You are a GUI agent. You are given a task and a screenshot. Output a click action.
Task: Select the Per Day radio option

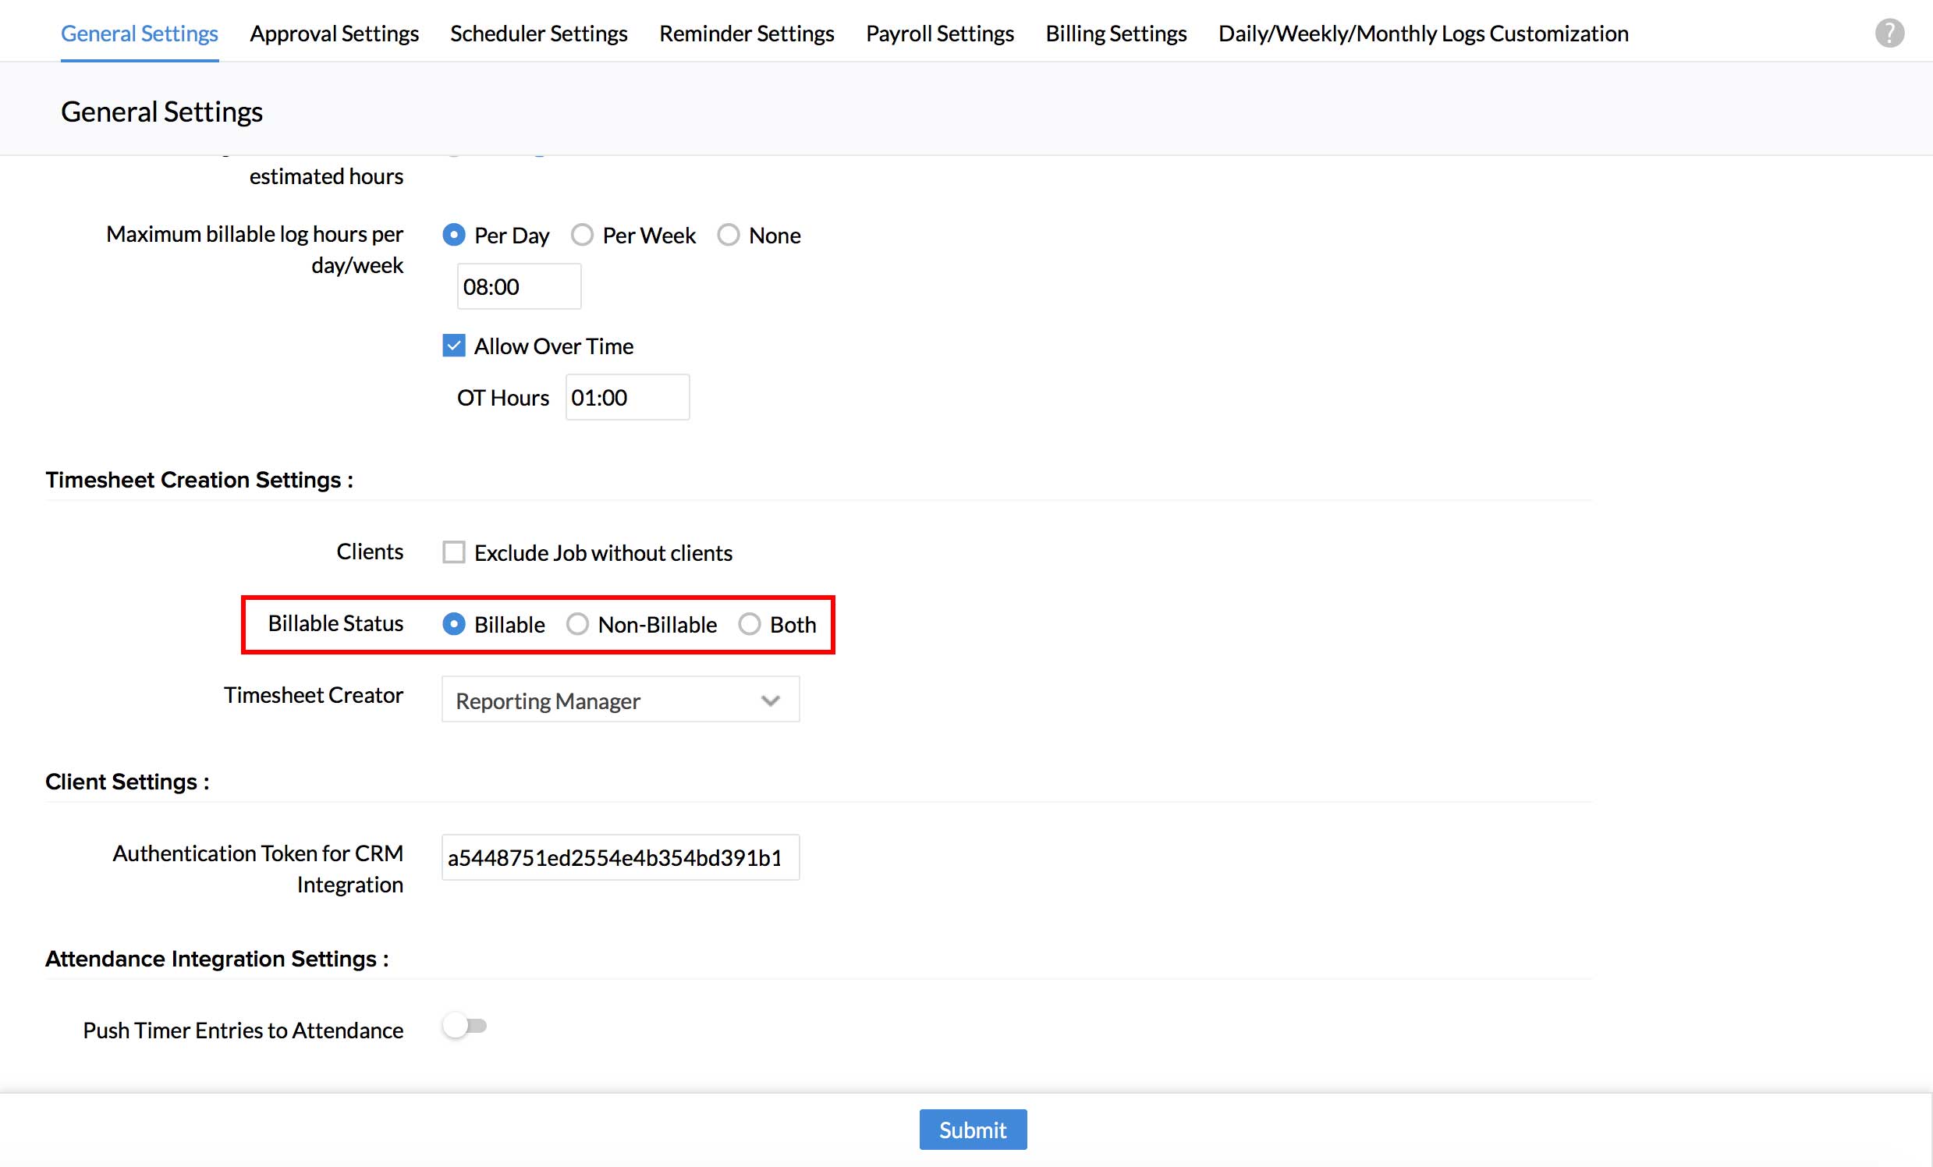[453, 236]
